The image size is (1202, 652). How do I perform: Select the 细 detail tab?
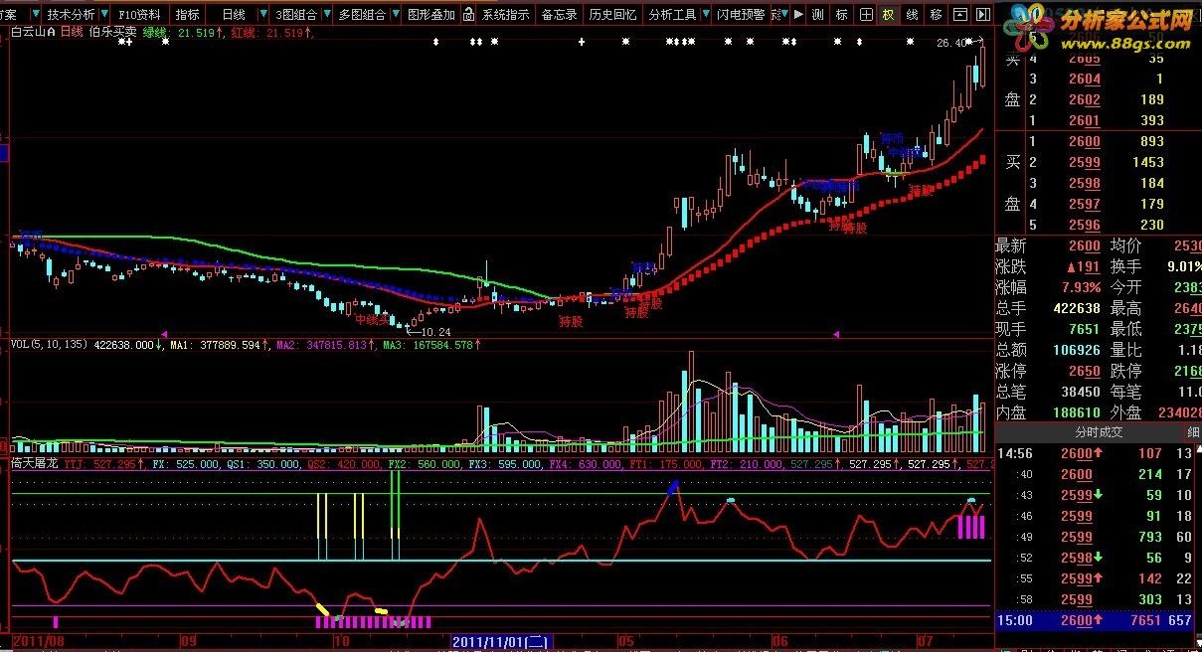(x=1192, y=431)
